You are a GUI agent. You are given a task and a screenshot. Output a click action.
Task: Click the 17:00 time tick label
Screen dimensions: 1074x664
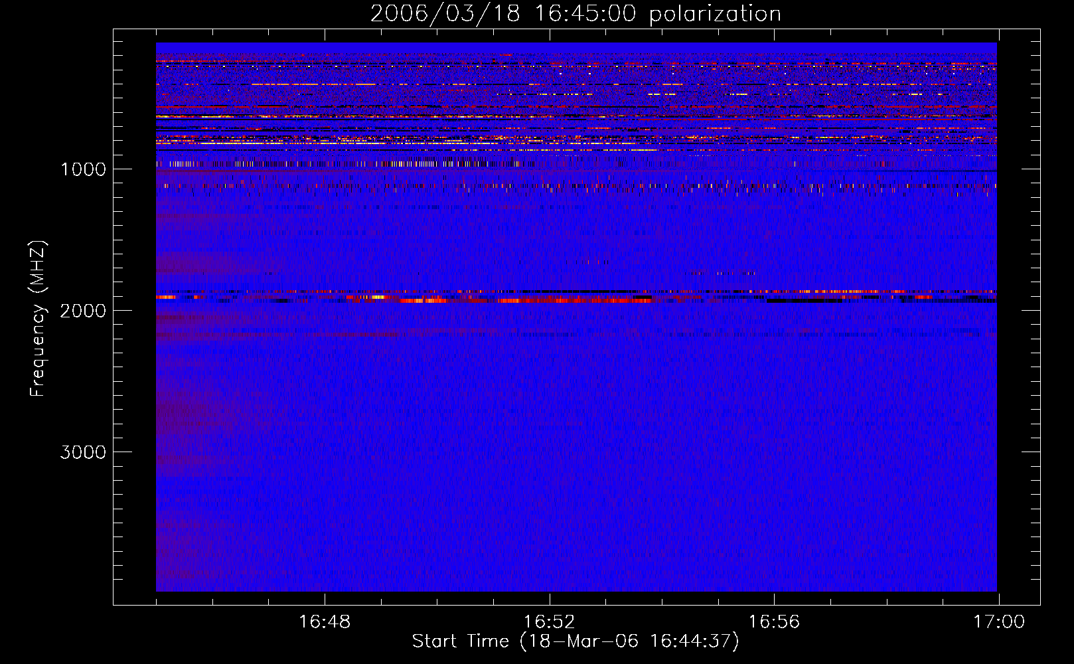998,622
